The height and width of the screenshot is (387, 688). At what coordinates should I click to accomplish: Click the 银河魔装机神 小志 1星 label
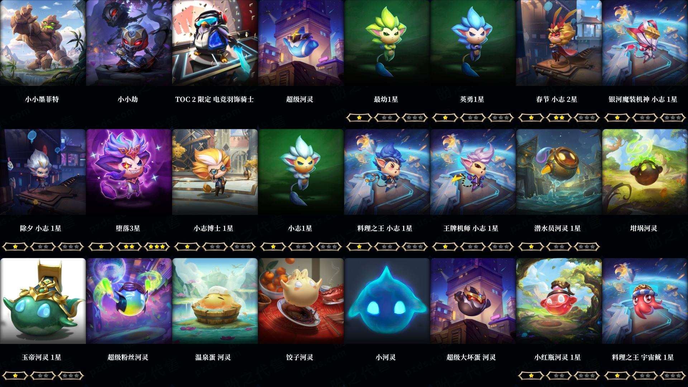pyautogui.click(x=643, y=99)
